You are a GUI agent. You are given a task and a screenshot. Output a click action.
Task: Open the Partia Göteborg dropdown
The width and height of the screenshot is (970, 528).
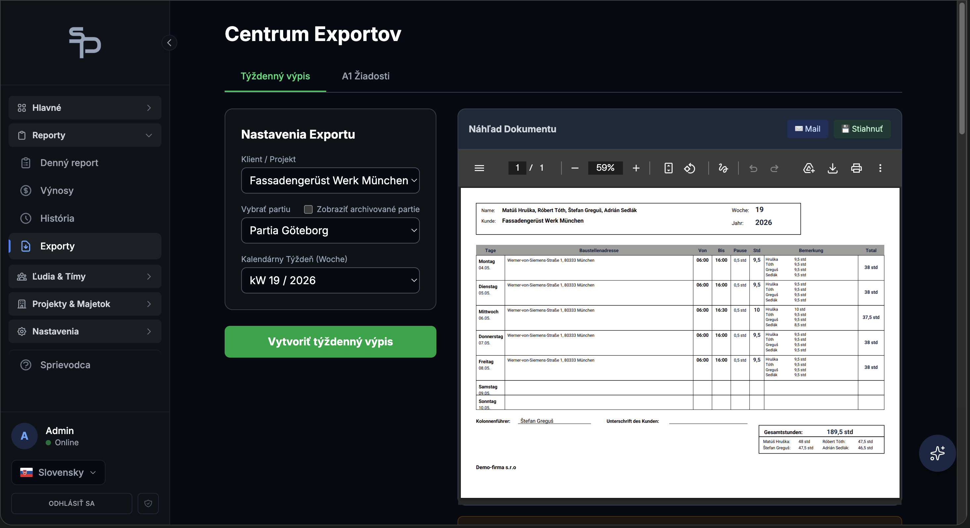pos(330,231)
